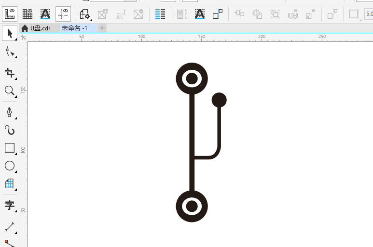Toggle the snap to objects squares icon
The height and width of the screenshot is (247, 373).
click(x=218, y=14)
